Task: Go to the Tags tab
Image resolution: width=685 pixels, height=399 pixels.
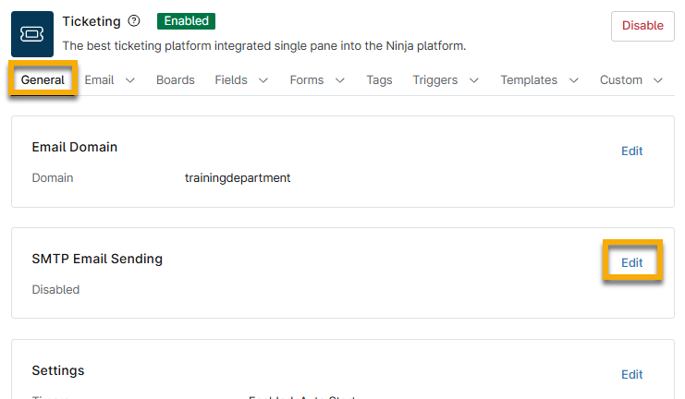Action: click(x=379, y=80)
